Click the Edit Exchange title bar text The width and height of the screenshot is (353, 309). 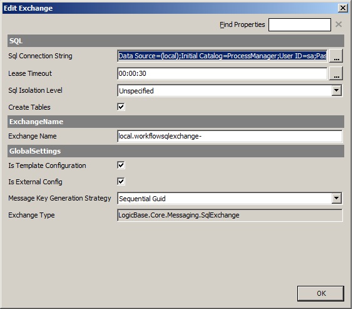pyautogui.click(x=28, y=8)
